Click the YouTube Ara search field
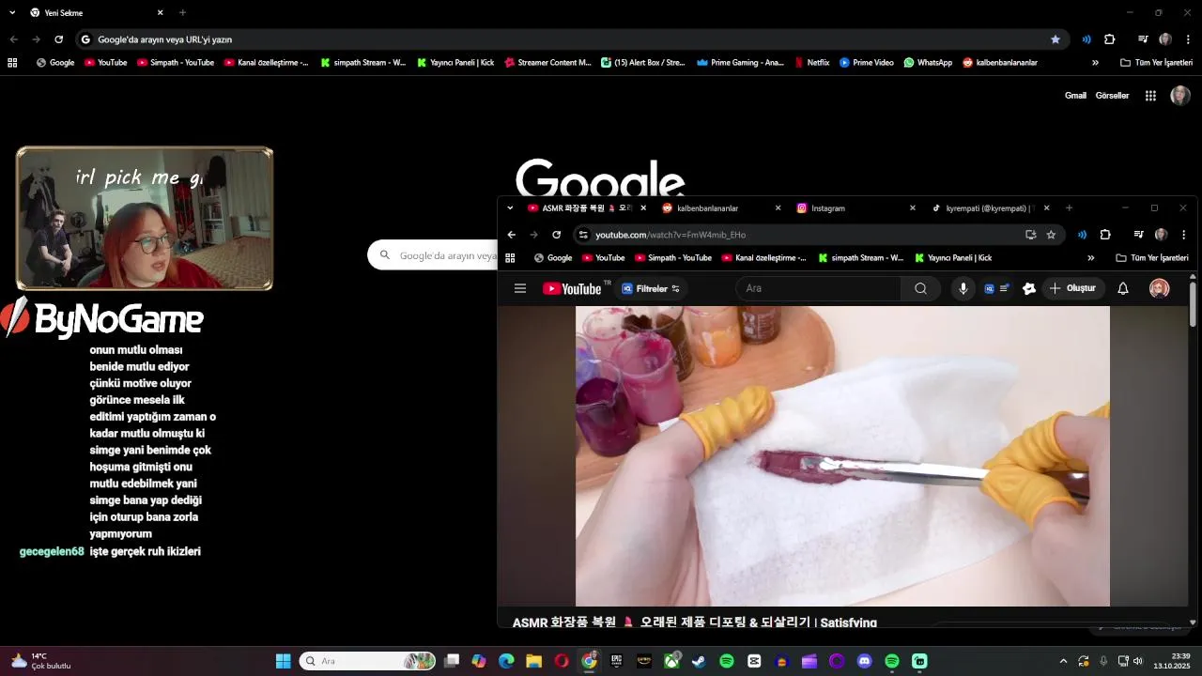 [x=819, y=288]
